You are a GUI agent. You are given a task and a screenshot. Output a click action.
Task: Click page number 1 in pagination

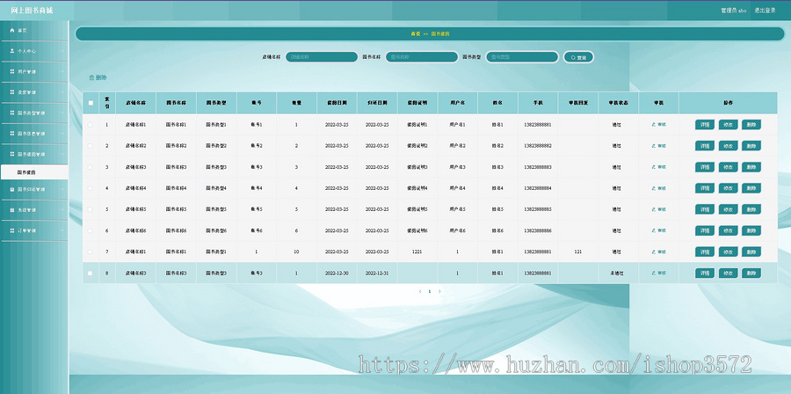pyautogui.click(x=429, y=291)
